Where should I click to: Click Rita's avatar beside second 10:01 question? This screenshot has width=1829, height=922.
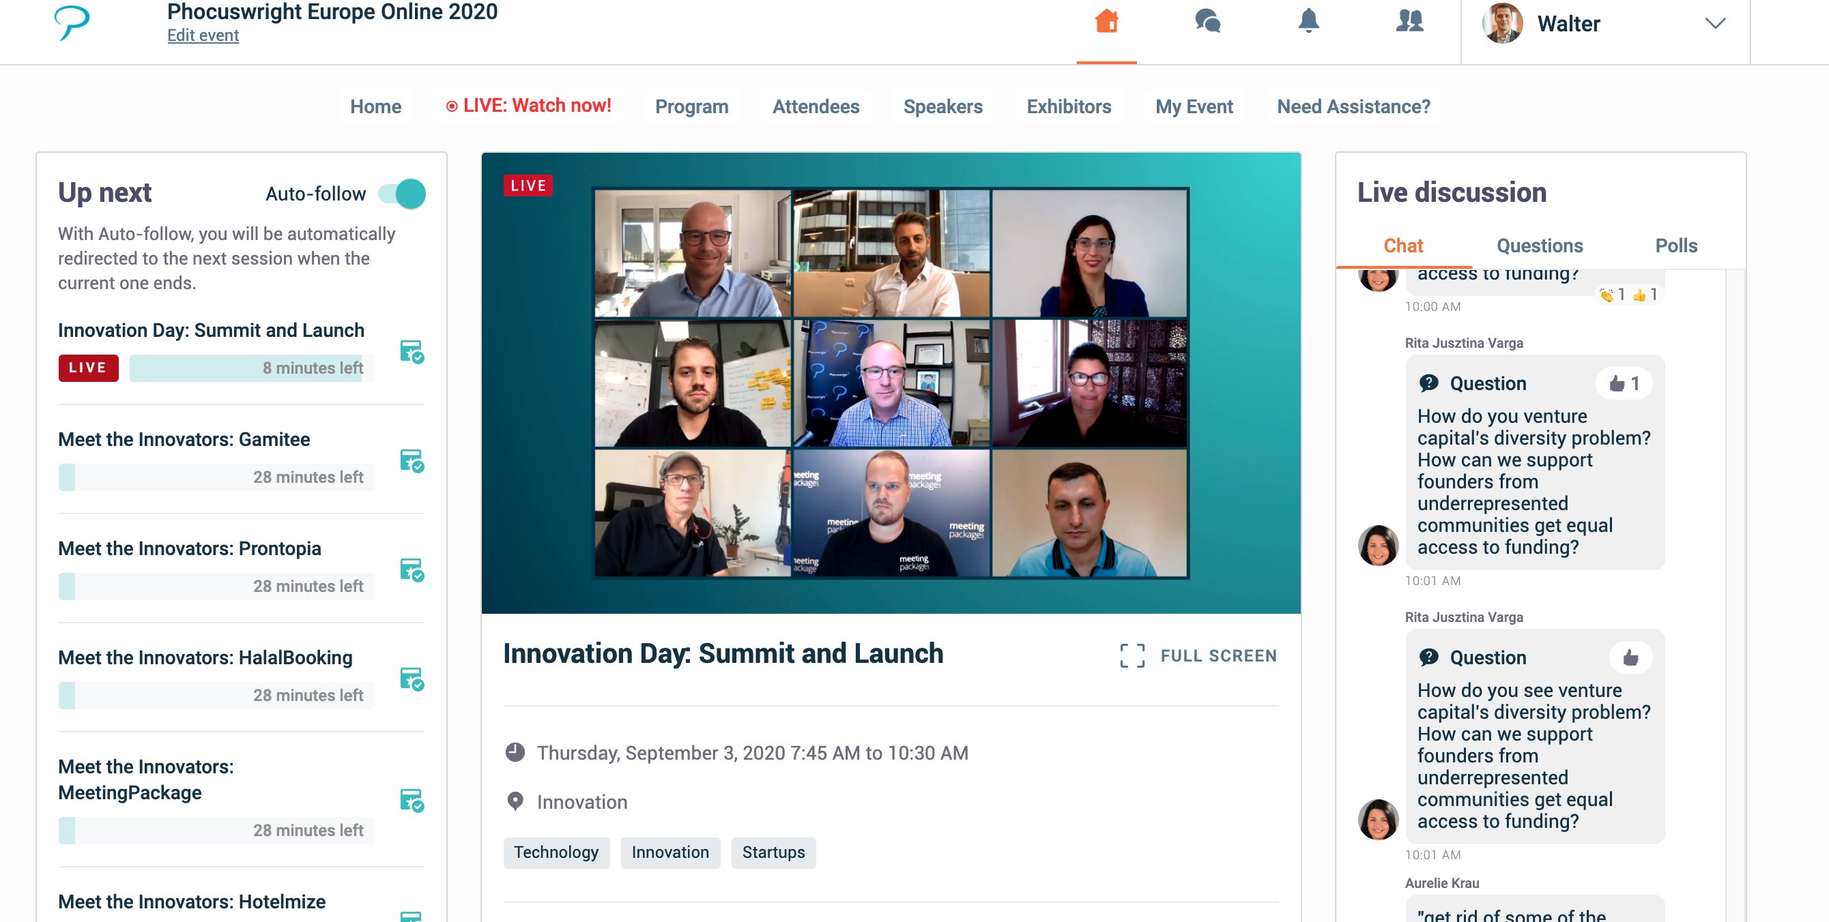point(1377,819)
